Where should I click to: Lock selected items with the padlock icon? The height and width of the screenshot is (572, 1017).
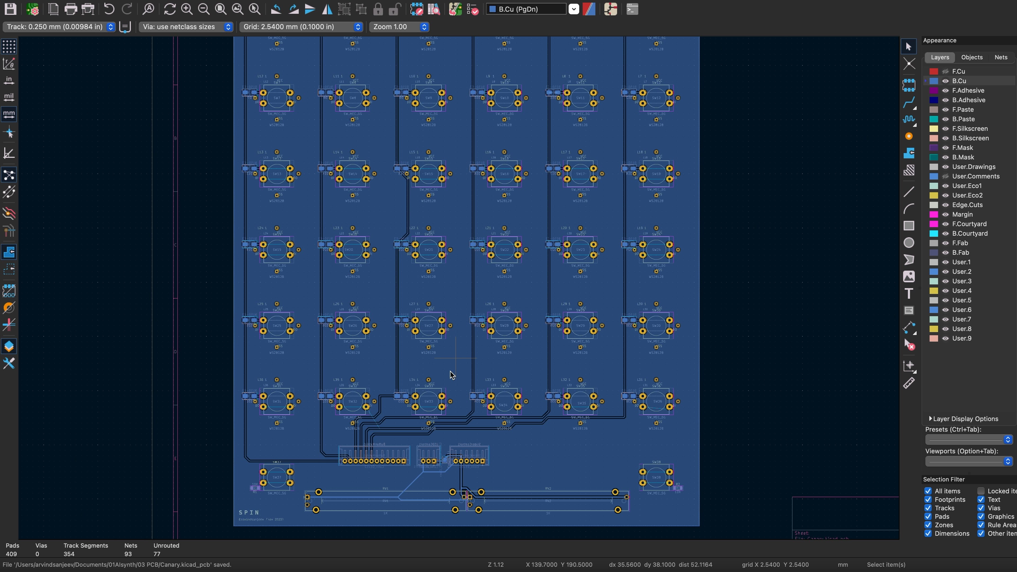click(x=378, y=9)
